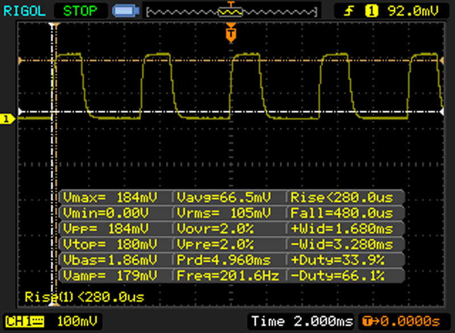Open the 92.0mV trigger level readout
This screenshot has width=455, height=333.
click(x=410, y=10)
